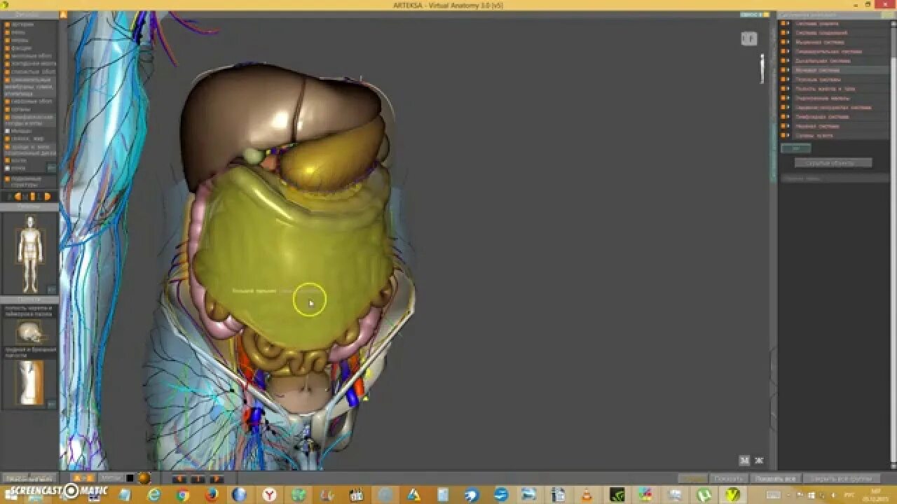This screenshot has width=897, height=504.
Task: Click last orange icon below layers list
Action: tap(47, 196)
